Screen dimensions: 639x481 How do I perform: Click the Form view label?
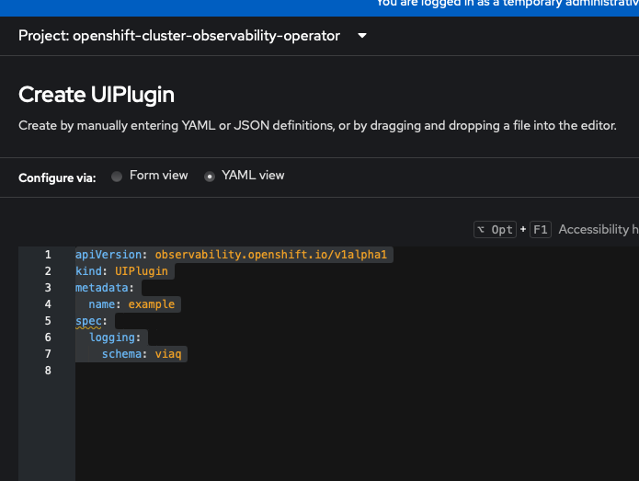158,176
